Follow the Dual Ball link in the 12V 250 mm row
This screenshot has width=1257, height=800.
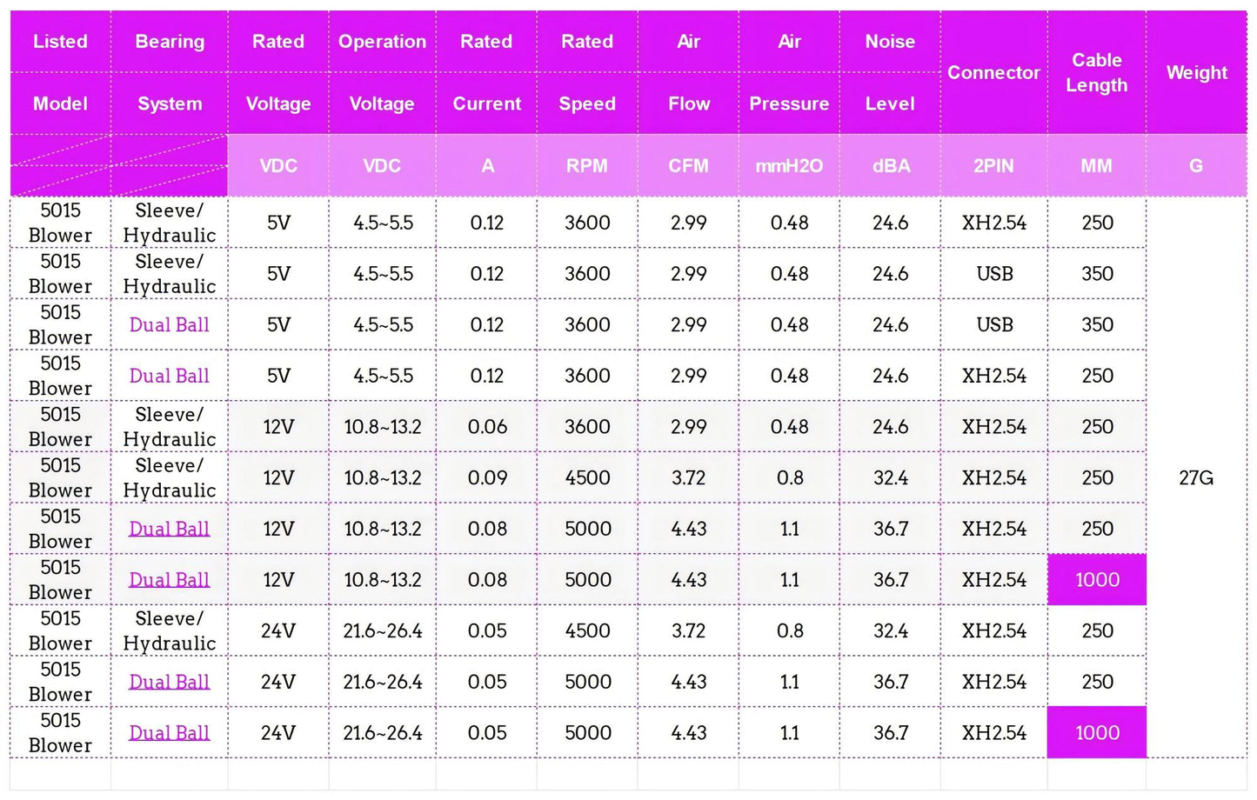click(x=169, y=529)
